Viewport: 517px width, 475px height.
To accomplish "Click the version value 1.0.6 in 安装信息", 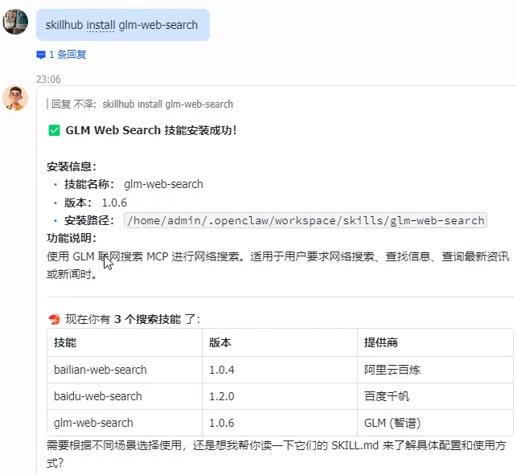I will [114, 203].
